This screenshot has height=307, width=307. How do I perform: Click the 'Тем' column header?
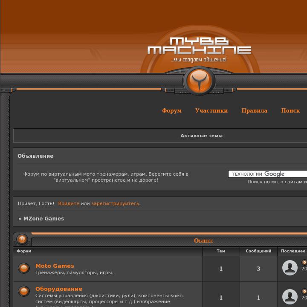click(221, 251)
